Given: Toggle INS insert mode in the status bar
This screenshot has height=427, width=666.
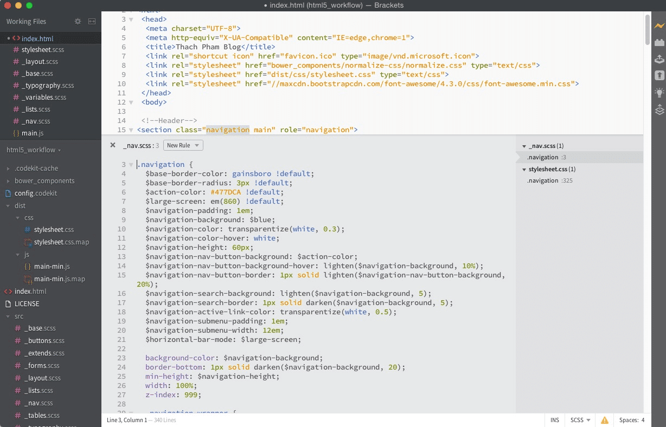Looking at the screenshot, I should (554, 420).
